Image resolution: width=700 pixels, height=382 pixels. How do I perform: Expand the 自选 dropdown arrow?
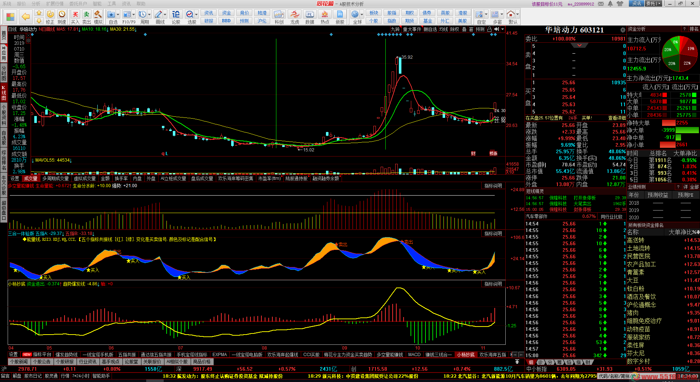[x=118, y=15]
